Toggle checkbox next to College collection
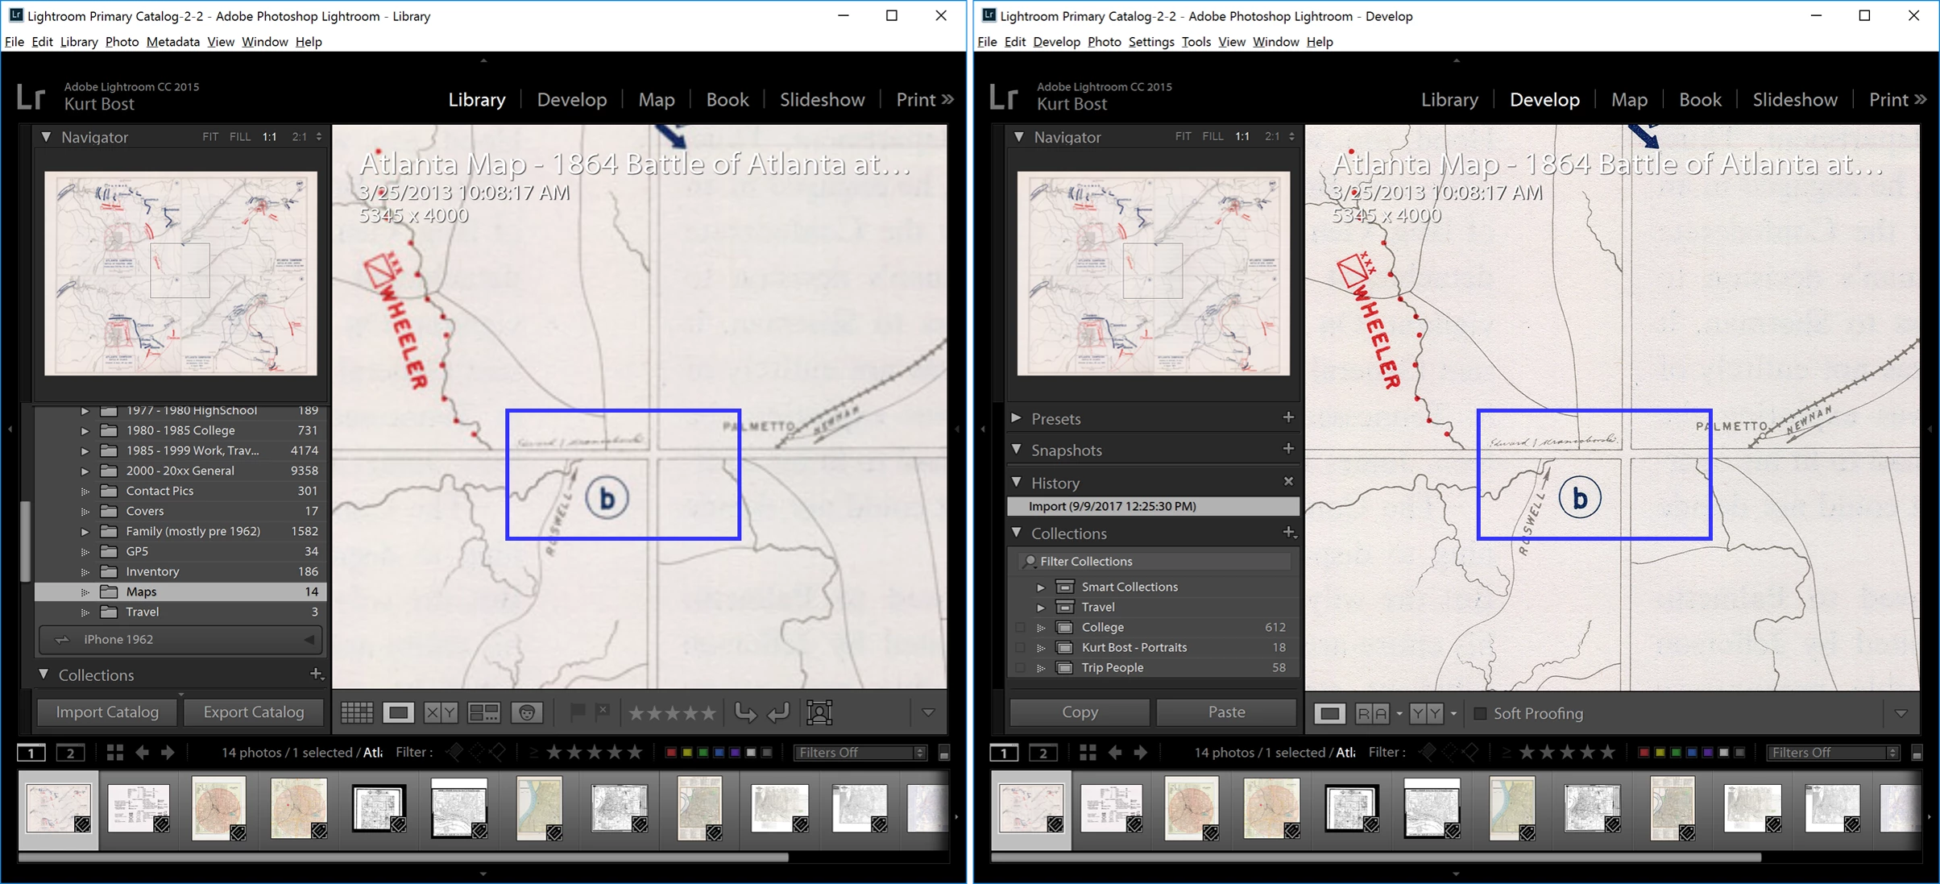The image size is (1940, 884). pos(1020,627)
